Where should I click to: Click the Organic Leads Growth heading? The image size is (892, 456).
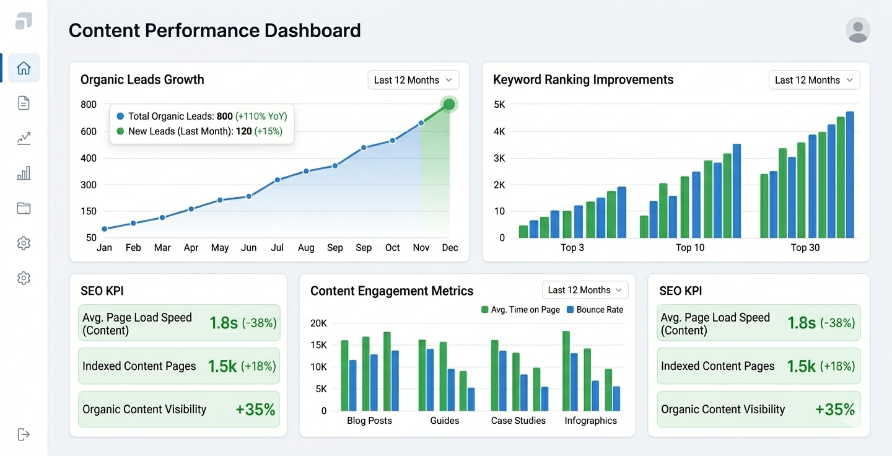point(142,79)
